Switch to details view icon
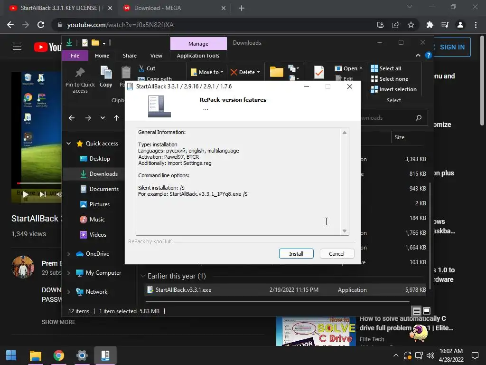Screen dimensions: 486x365 click(416, 311)
